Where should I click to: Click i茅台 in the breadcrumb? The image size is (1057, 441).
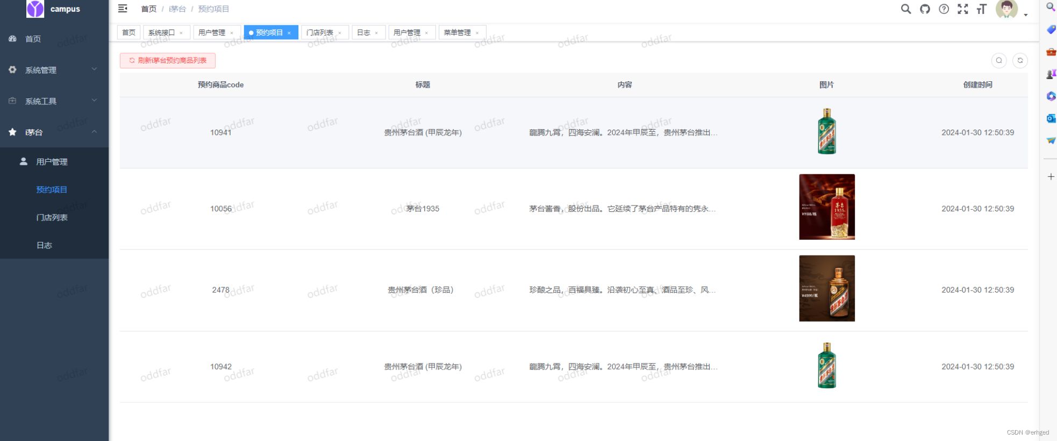click(177, 9)
